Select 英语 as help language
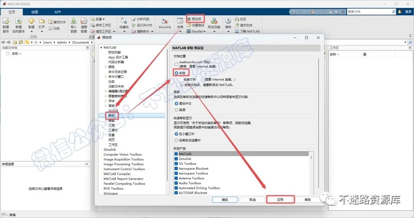The height and width of the screenshot is (218, 414). pos(176,110)
